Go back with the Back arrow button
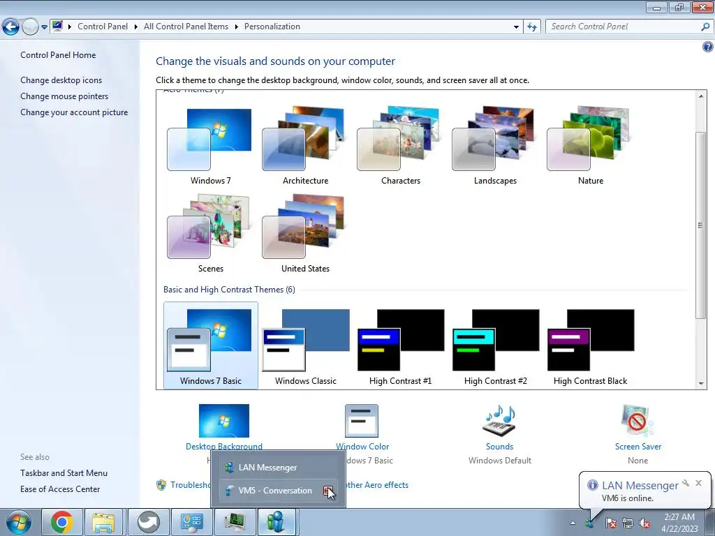 pos(11,27)
